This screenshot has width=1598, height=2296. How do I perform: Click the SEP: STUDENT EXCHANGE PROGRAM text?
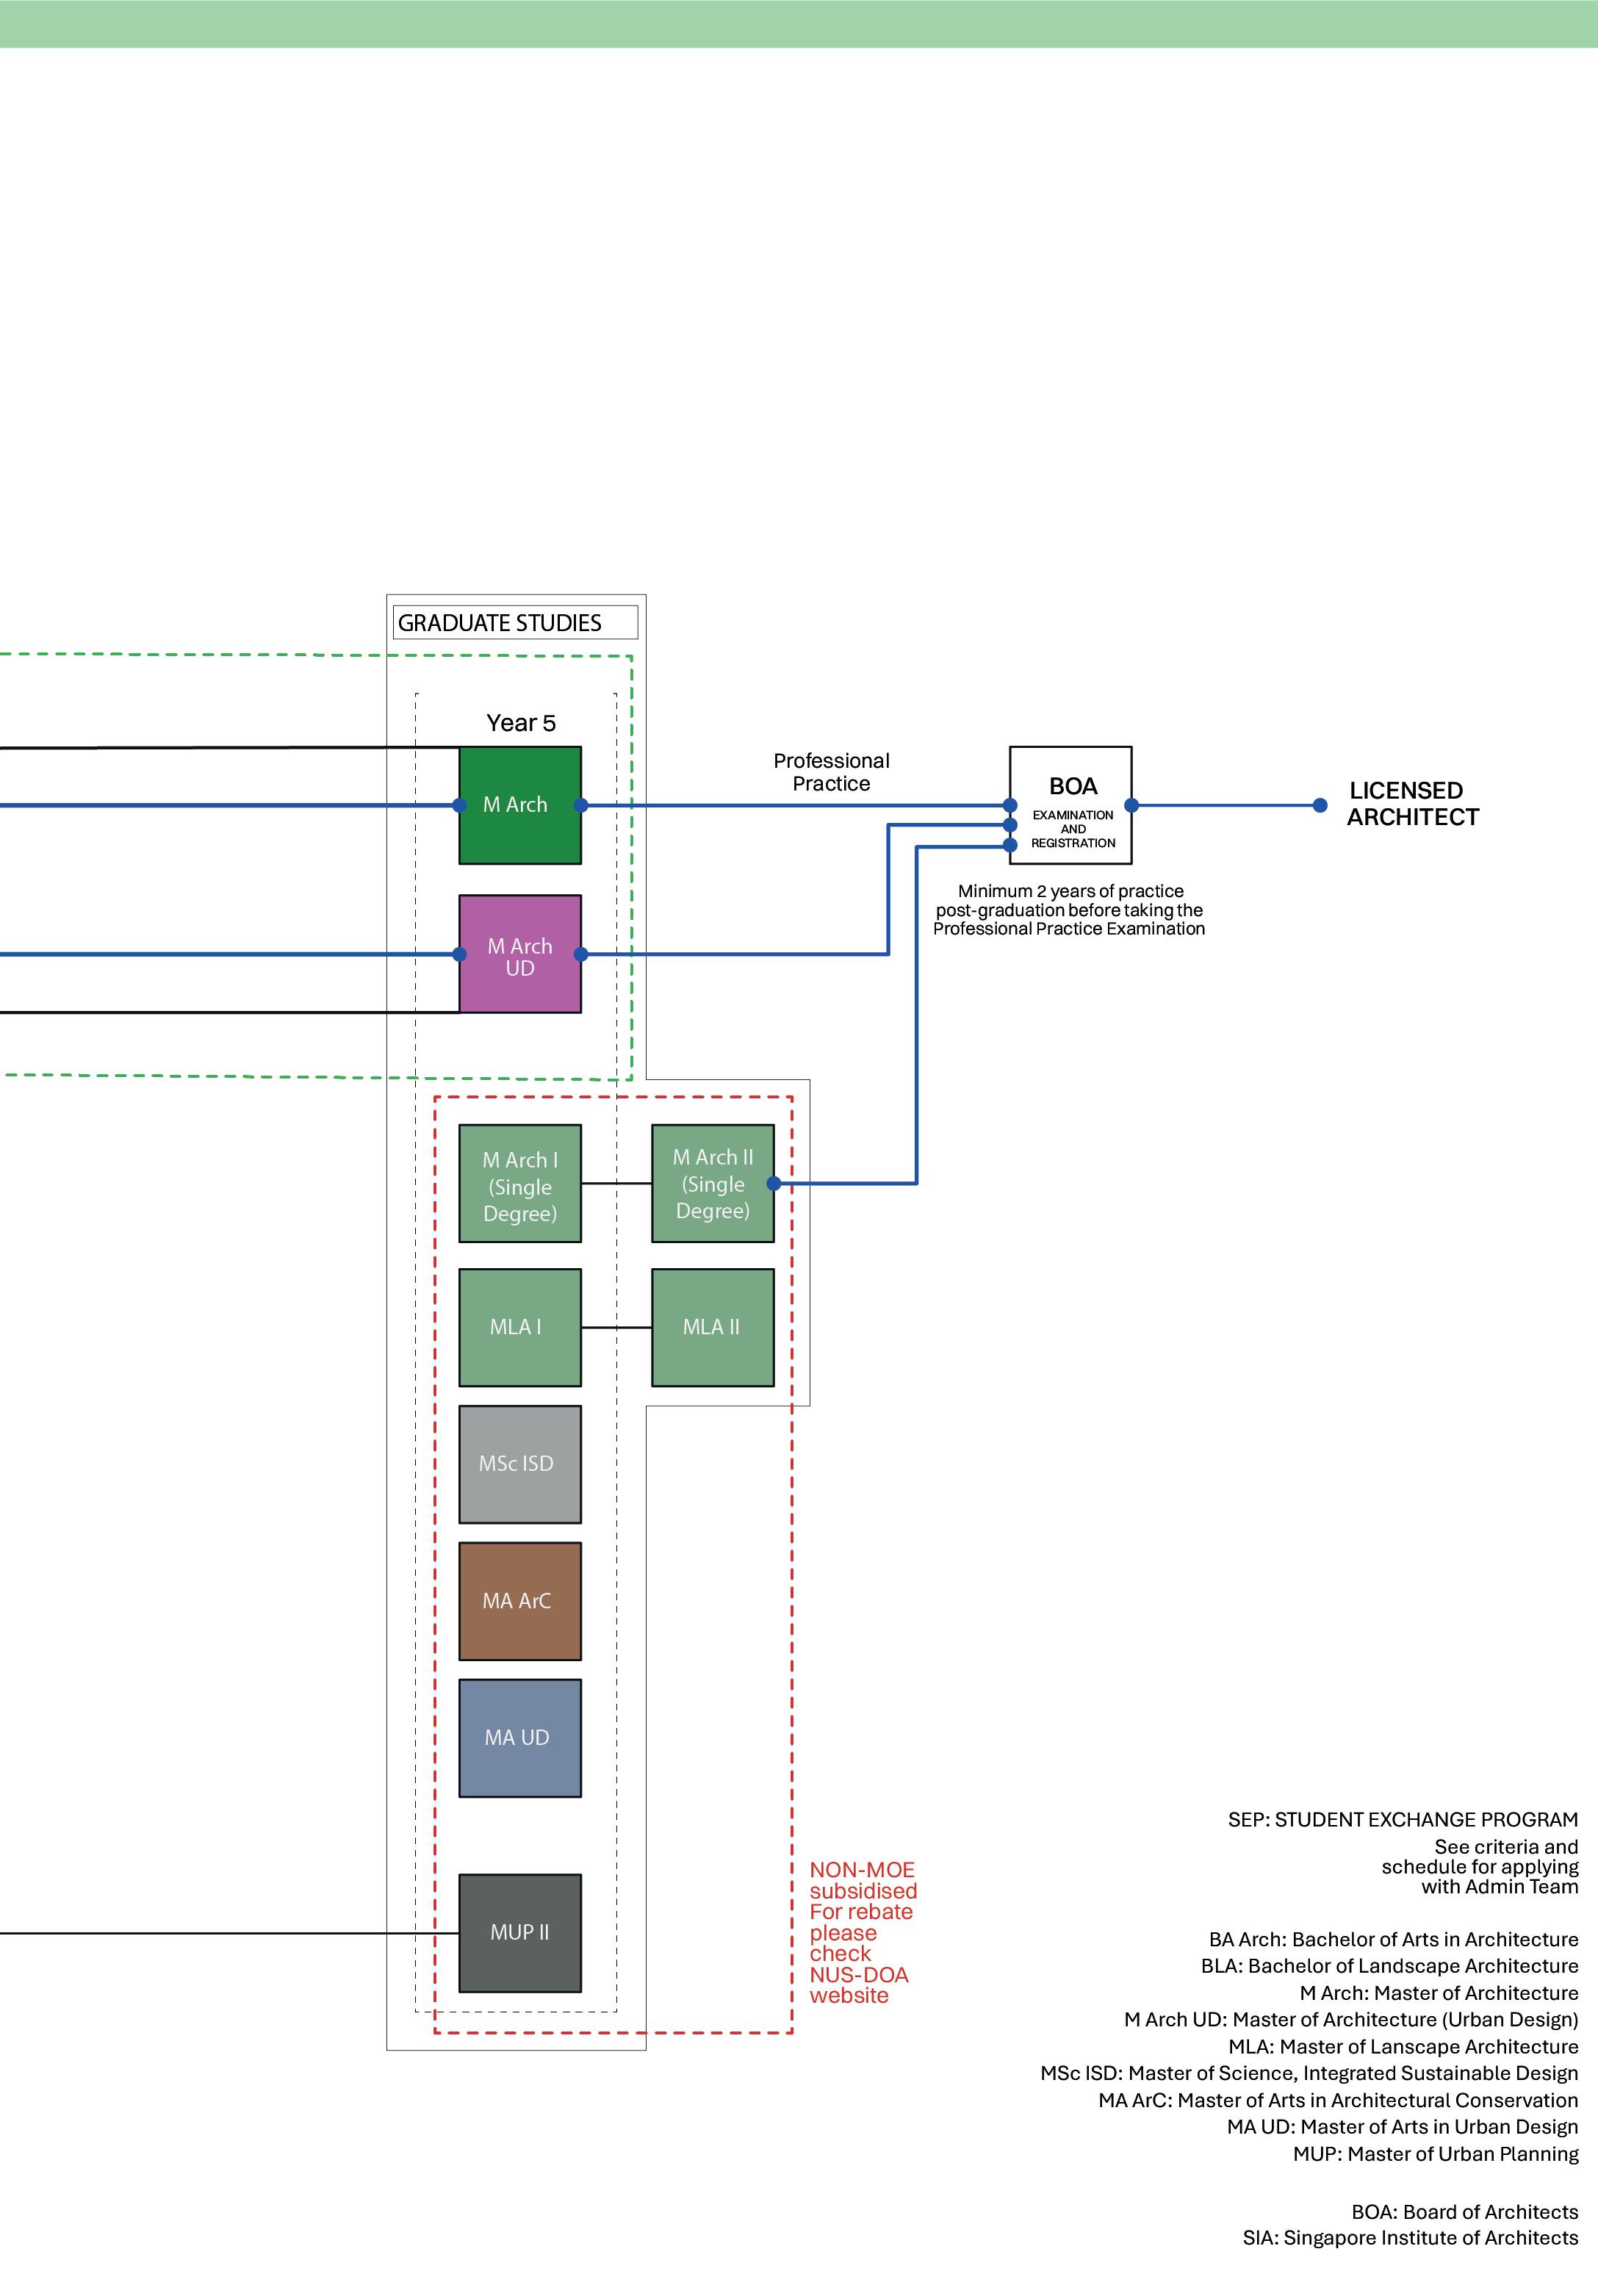tap(1402, 1820)
